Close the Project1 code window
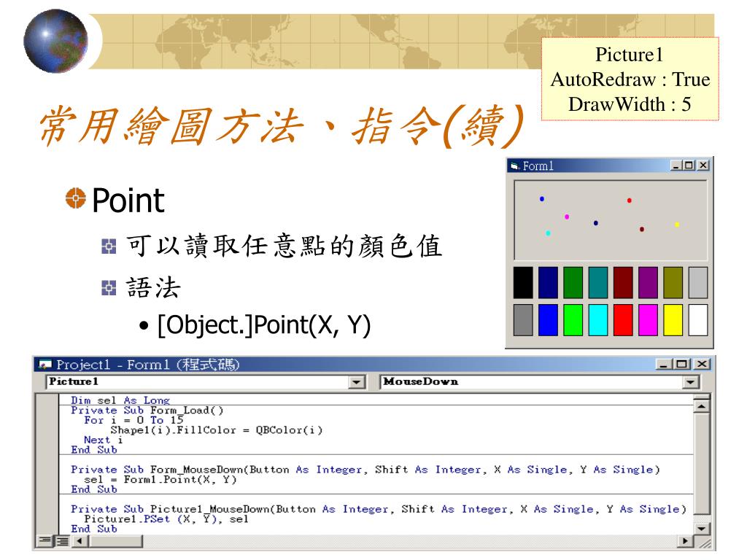The image size is (747, 560). tap(701, 365)
